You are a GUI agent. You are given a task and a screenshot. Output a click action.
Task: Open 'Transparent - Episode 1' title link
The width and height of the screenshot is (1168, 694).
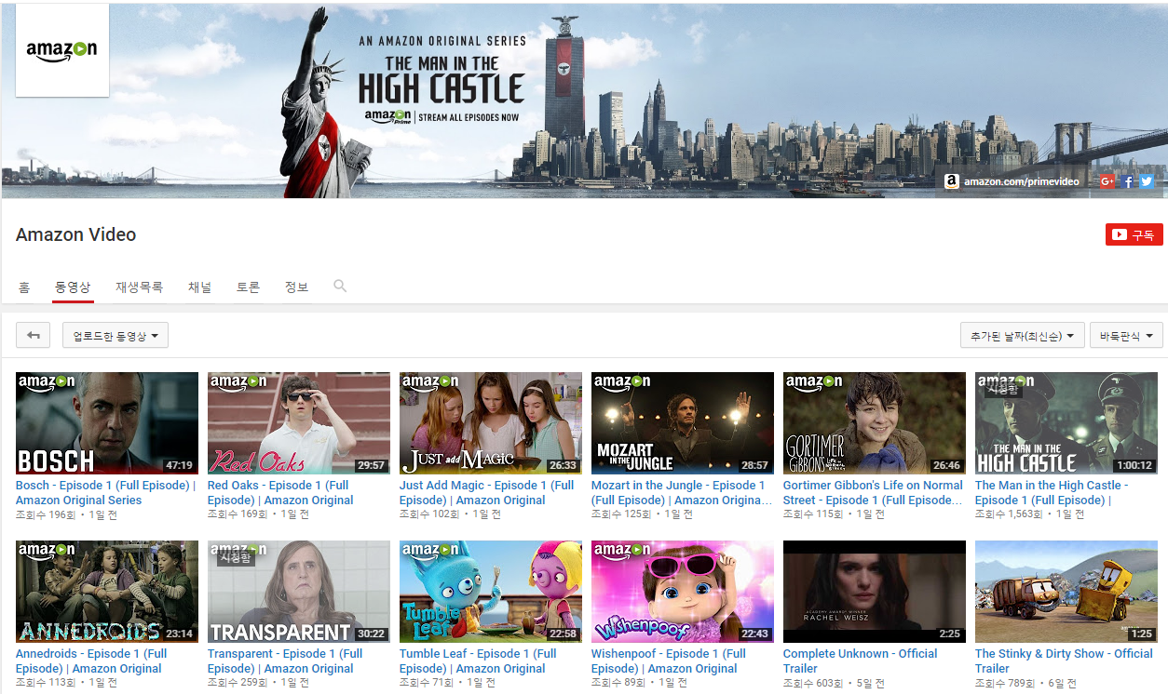tap(285, 661)
